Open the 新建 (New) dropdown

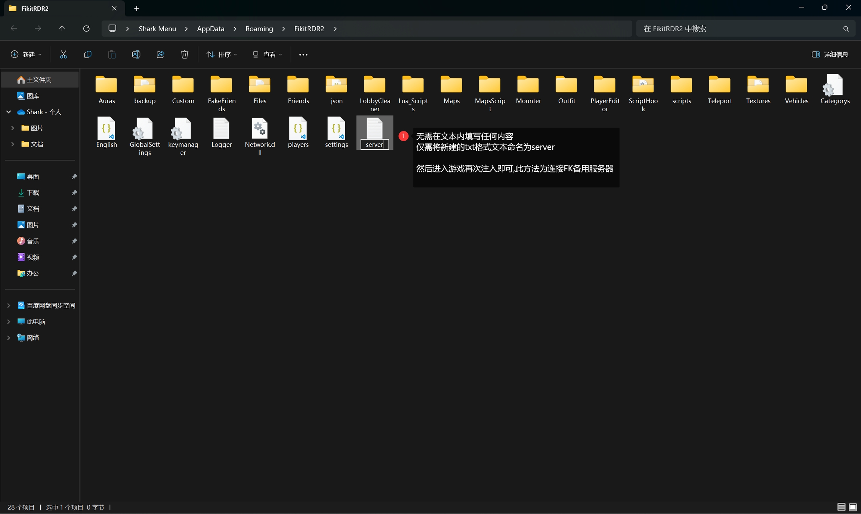(26, 54)
